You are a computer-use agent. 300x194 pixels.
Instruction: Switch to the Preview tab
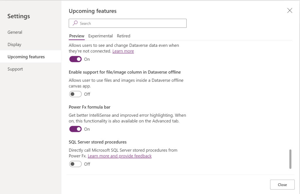[x=77, y=36]
